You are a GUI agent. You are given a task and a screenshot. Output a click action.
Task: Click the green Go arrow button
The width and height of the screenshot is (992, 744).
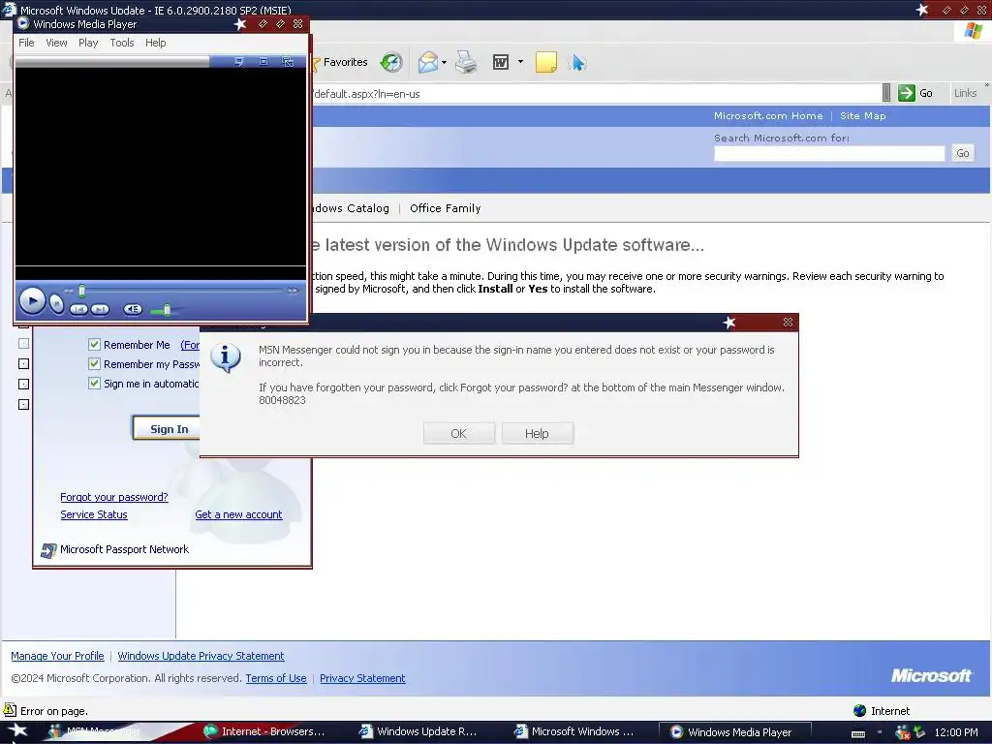(907, 93)
